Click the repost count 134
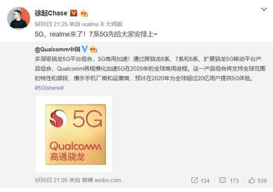Viewport: 273px width, 192px height. point(205,181)
